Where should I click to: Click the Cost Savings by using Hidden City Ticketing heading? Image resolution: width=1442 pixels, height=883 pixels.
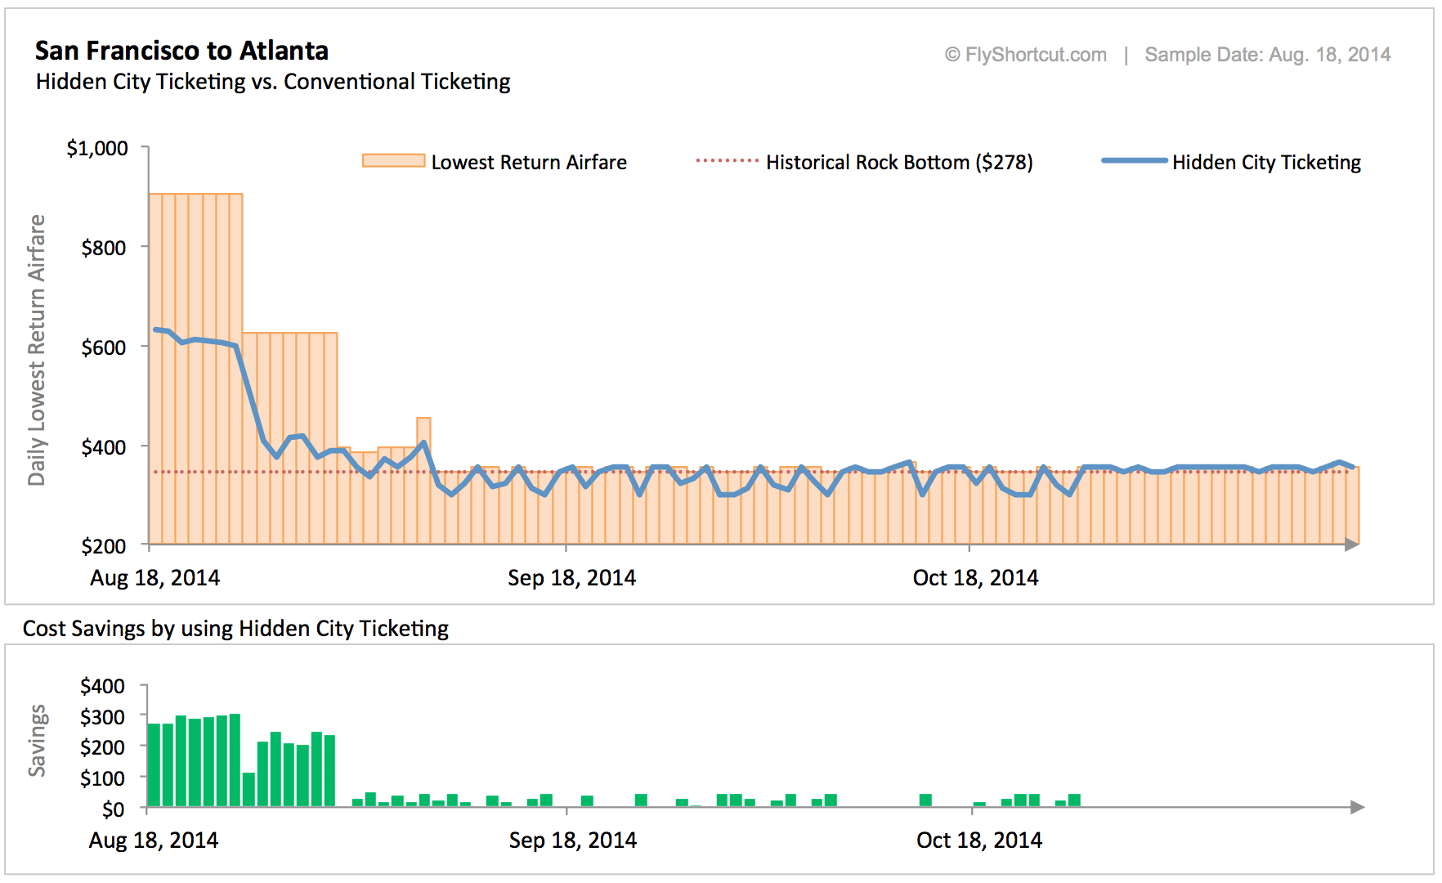point(235,629)
